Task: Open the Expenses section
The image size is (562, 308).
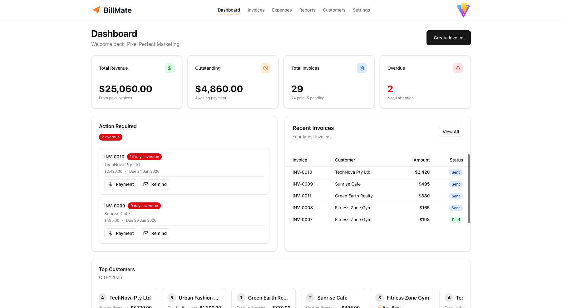Action: pyautogui.click(x=282, y=10)
